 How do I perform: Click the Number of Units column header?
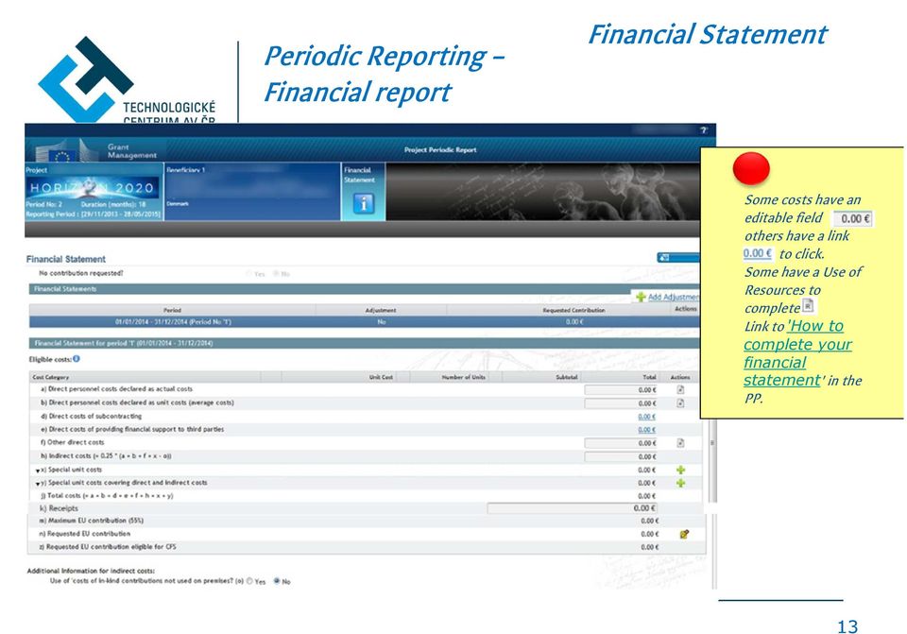click(464, 377)
